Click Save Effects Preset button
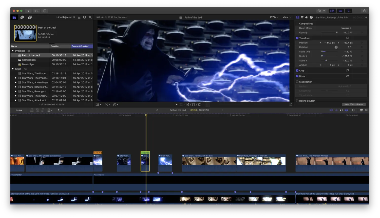This screenshot has height=218, width=380. [354, 104]
